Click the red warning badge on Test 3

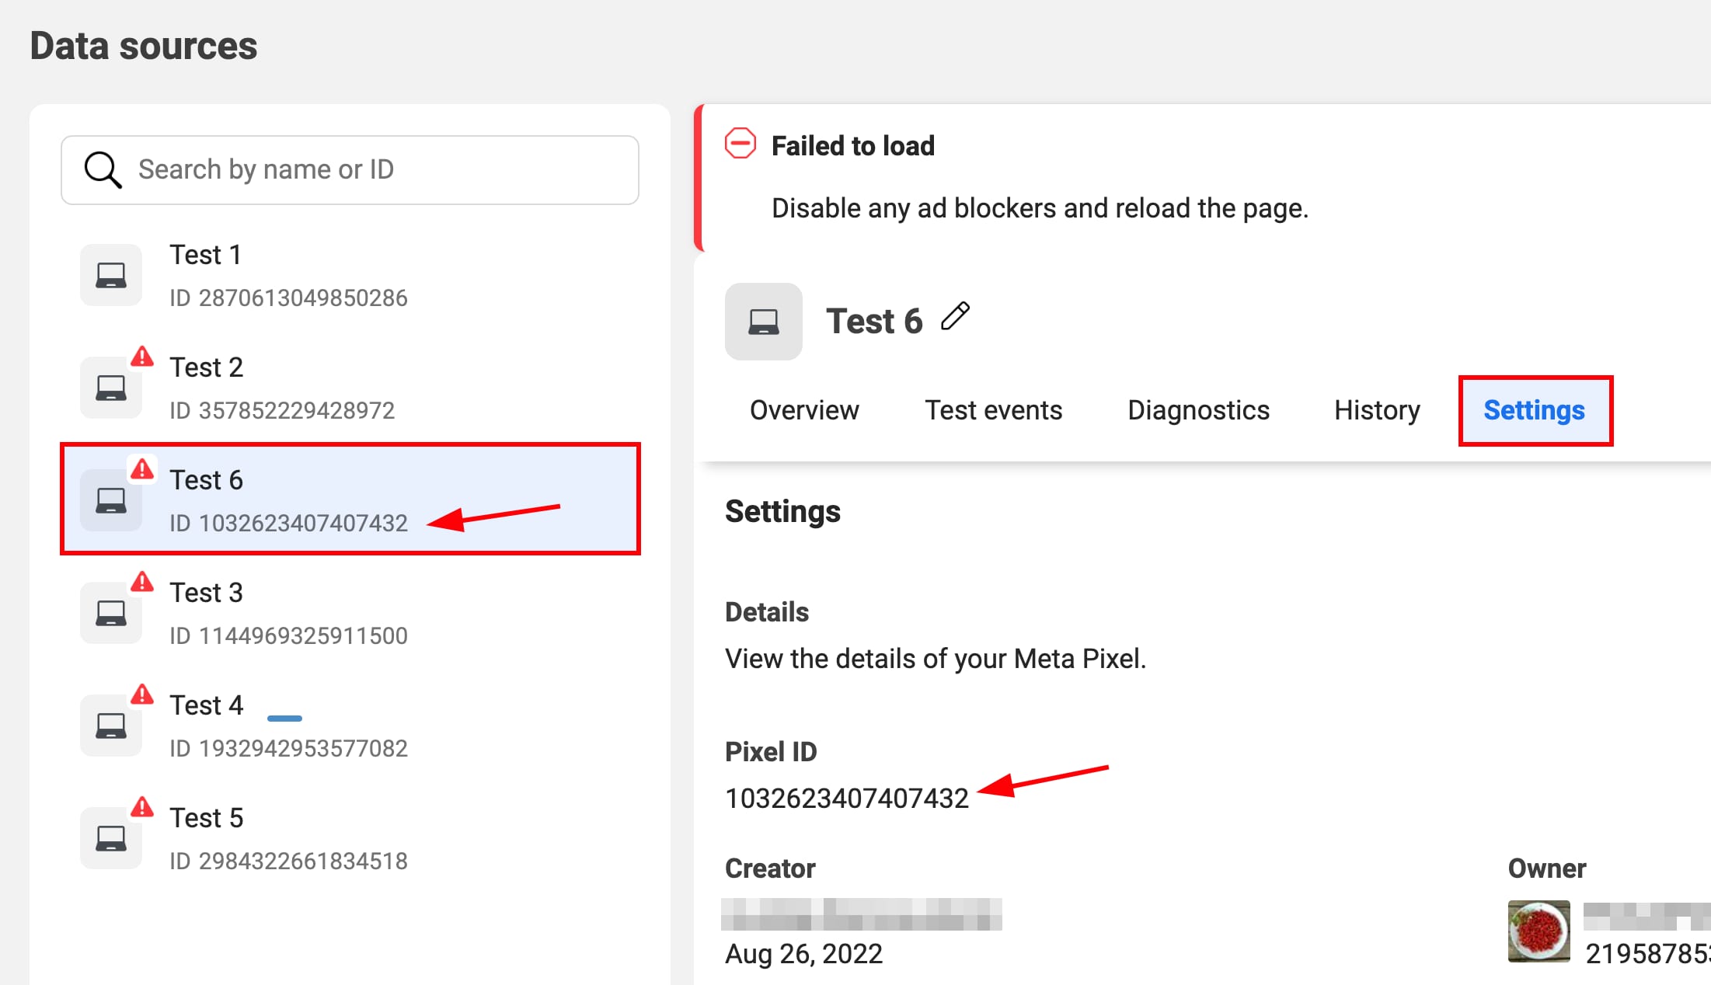click(142, 582)
